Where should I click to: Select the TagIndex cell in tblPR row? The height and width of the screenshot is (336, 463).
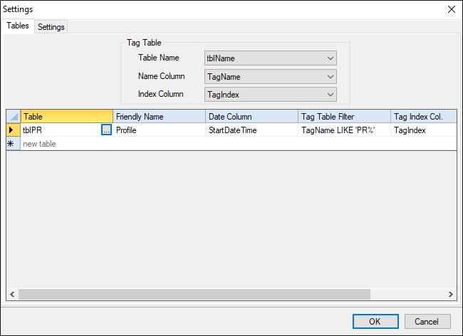tap(424, 130)
